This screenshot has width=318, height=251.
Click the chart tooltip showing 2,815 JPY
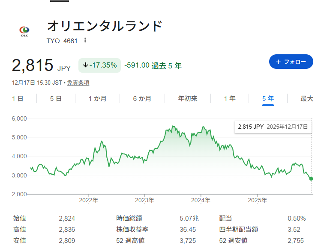click(273, 127)
